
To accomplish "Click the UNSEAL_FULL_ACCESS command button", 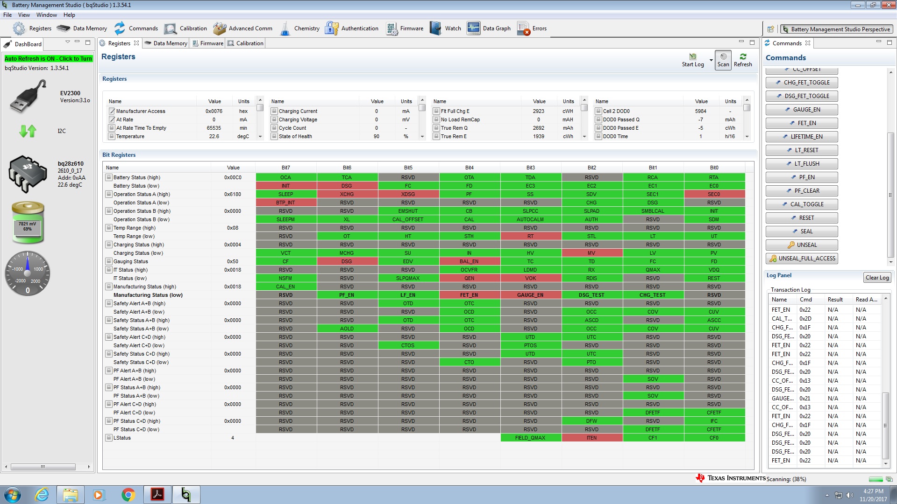I will pyautogui.click(x=802, y=259).
